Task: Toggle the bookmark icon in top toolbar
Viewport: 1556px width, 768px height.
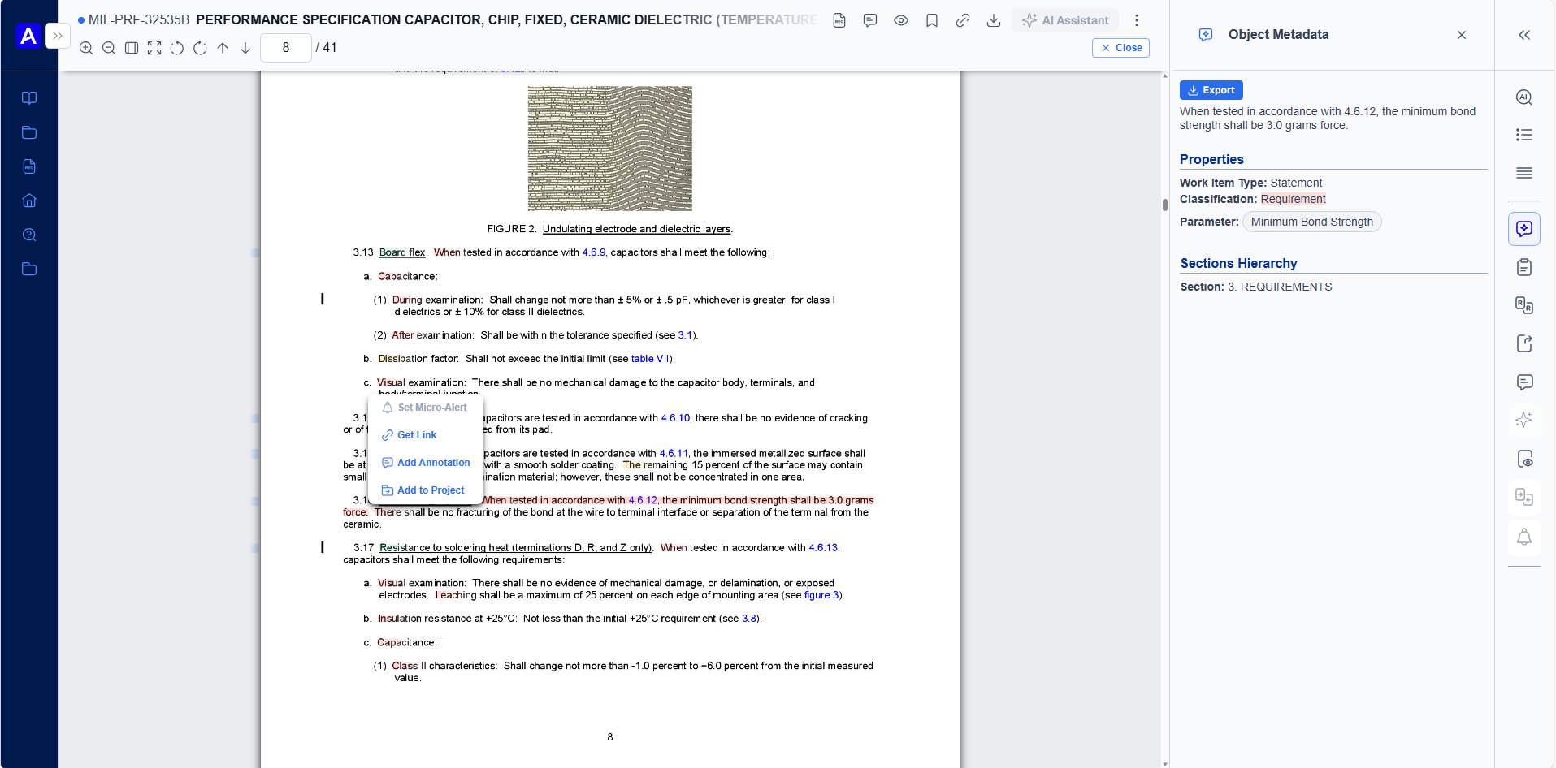Action: pos(932,20)
